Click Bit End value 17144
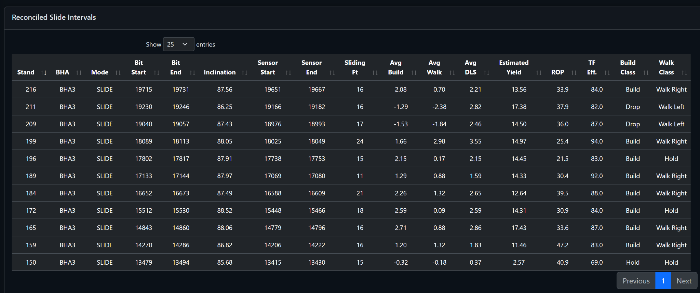The image size is (700, 293). [x=181, y=176]
